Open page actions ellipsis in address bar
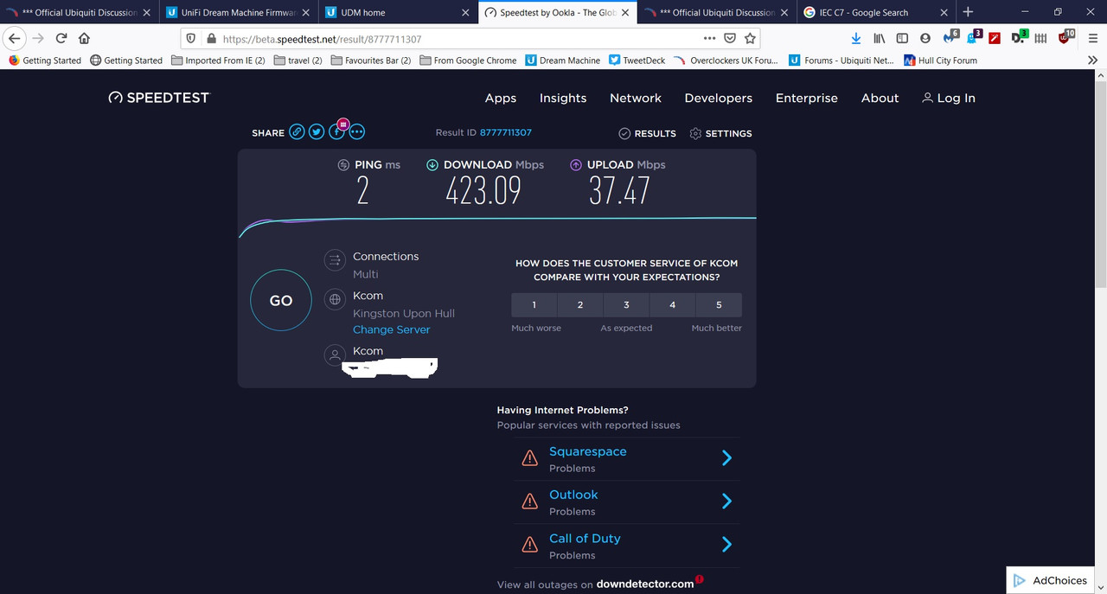The image size is (1107, 594). (709, 38)
